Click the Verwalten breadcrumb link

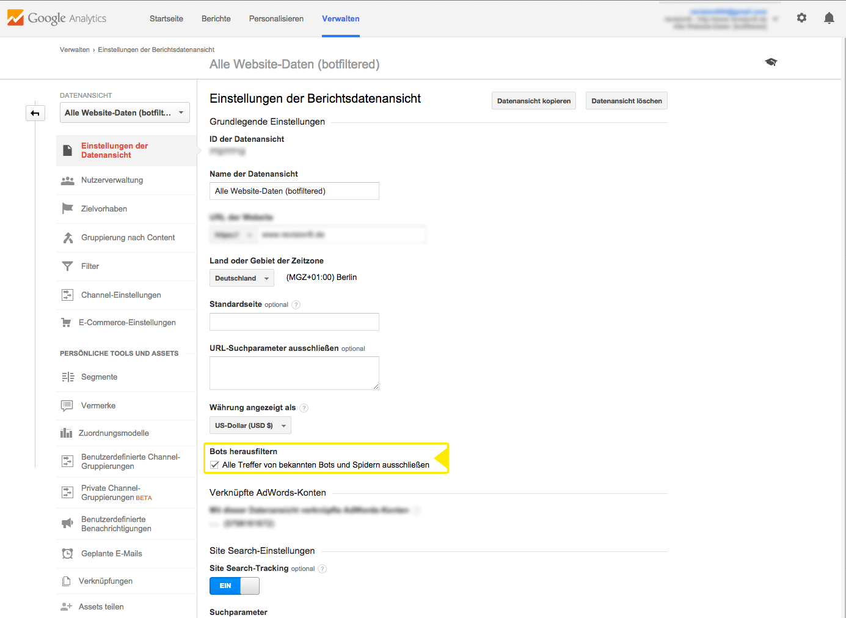75,50
